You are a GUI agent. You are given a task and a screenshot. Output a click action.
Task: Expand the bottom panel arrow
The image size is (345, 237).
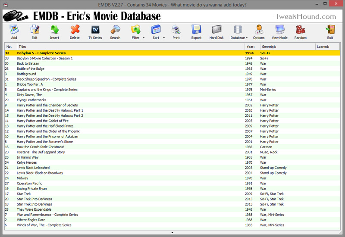(x=172, y=232)
